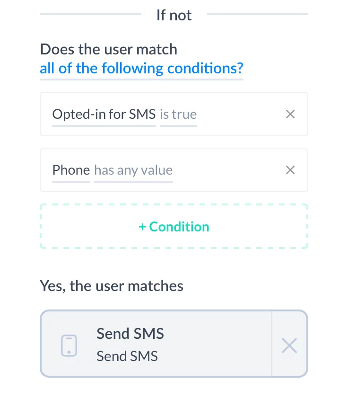Change the 'Phone' field selector
Image resolution: width=348 pixels, height=407 pixels.
71,170
